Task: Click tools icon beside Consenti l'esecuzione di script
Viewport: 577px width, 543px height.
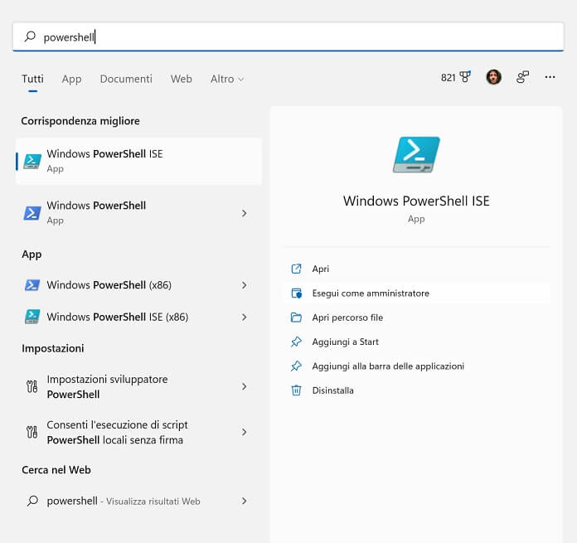Action: (x=32, y=432)
